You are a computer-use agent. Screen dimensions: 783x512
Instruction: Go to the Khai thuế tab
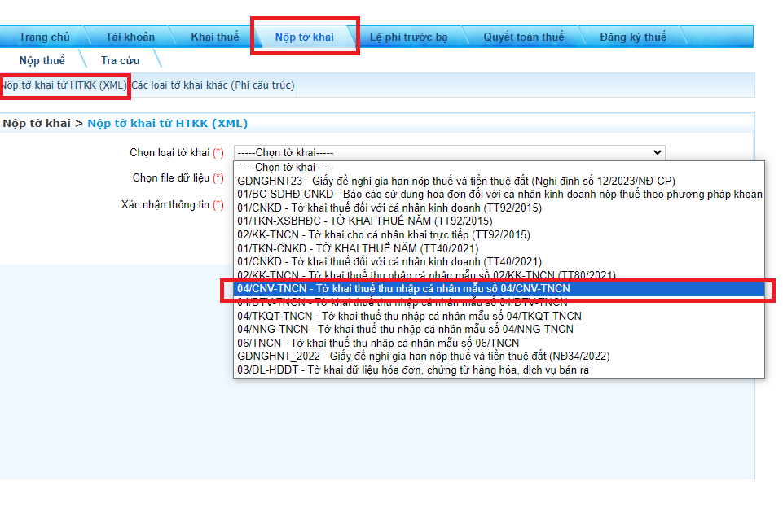tap(215, 37)
